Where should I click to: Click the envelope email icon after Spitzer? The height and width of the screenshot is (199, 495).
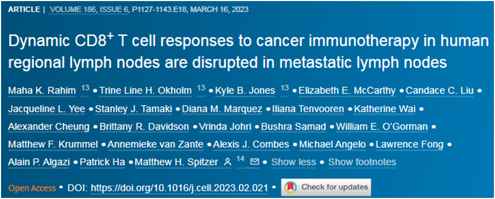point(254,162)
